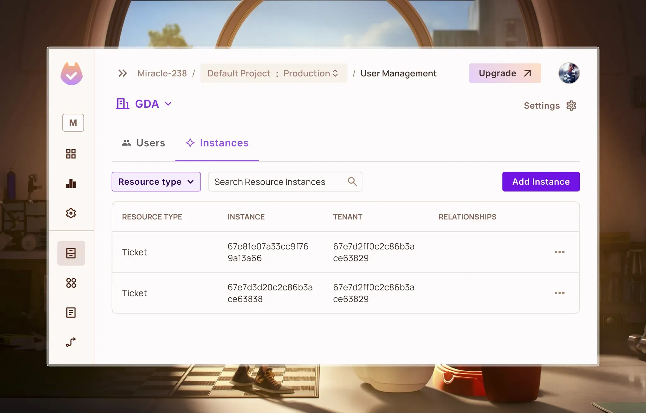
Task: Open the Default Project Production switcher
Action: (273, 73)
